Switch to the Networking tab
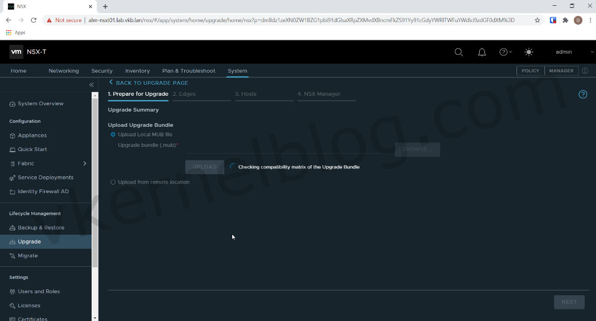Viewport: 596px width, 321px height. (x=63, y=71)
